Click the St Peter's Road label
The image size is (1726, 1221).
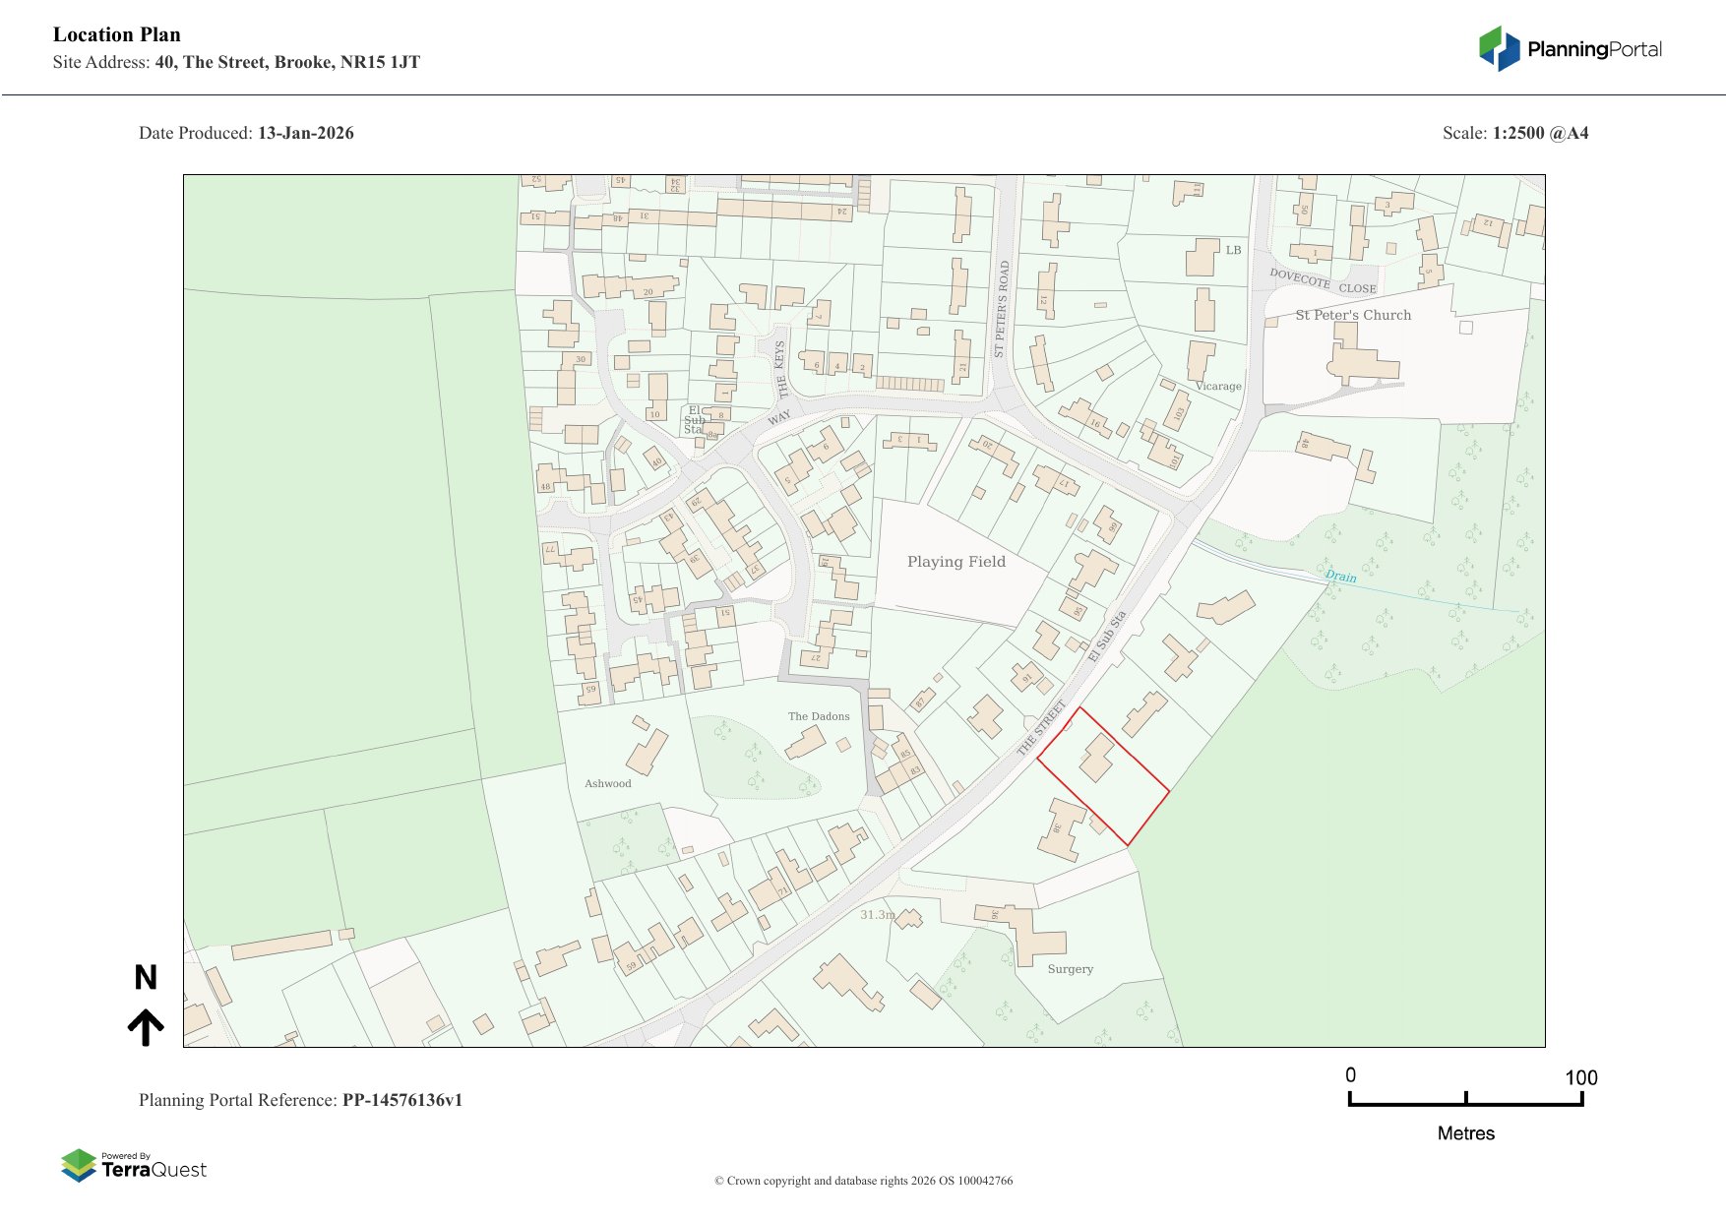pyautogui.click(x=1002, y=309)
